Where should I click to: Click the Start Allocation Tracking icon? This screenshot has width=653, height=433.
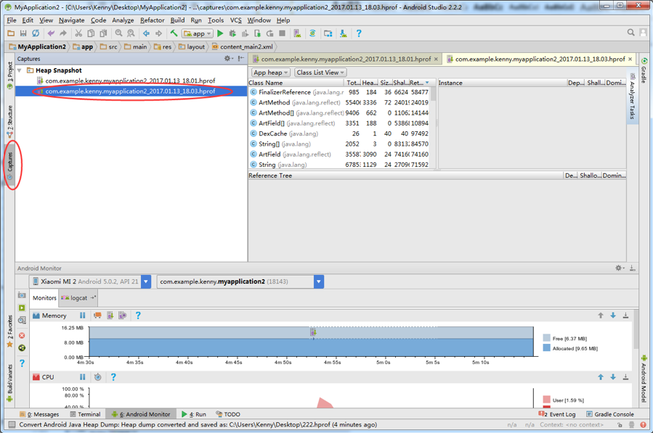pyautogui.click(x=123, y=316)
